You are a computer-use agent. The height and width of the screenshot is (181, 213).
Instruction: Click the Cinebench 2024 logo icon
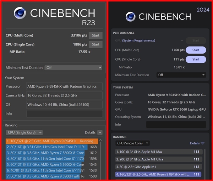(131, 16)
